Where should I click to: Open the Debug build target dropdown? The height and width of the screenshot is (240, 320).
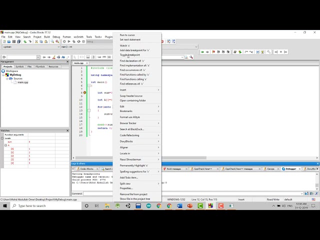(x=99, y=41)
